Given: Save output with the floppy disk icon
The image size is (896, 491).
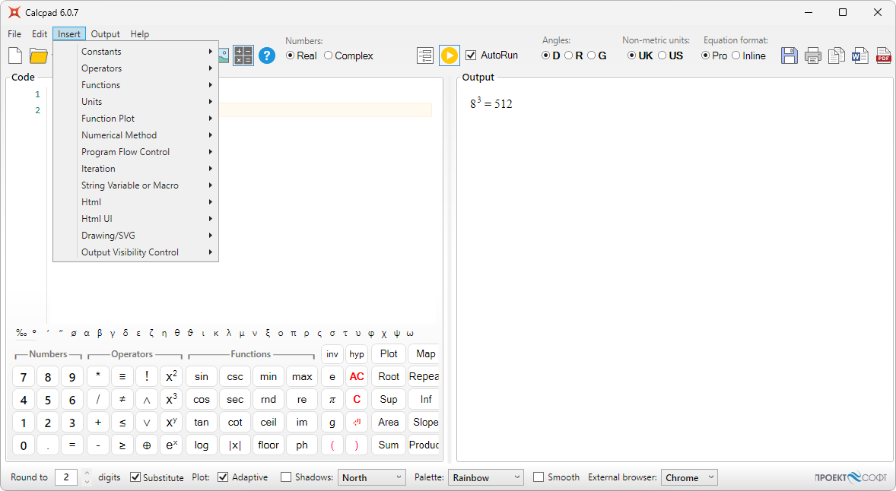Looking at the screenshot, I should [x=790, y=55].
